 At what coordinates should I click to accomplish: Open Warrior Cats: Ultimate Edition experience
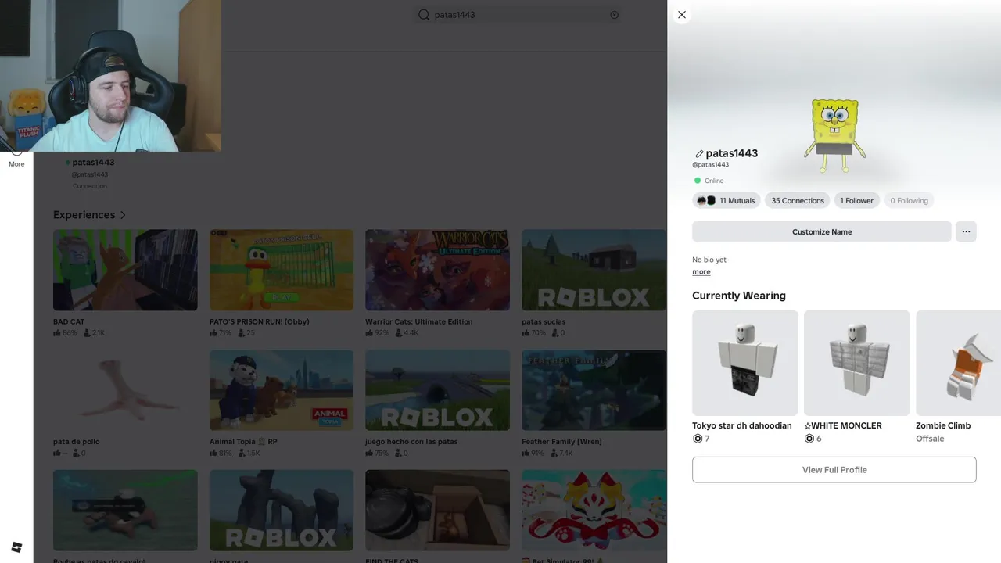[437, 270]
